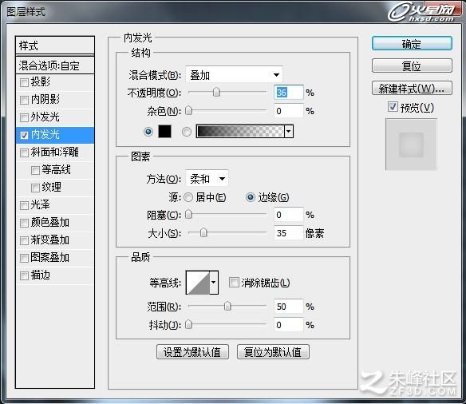This screenshot has height=404, width=466.
Task: Uncheck the 内发光 inner glow checkbox
Action: [24, 135]
